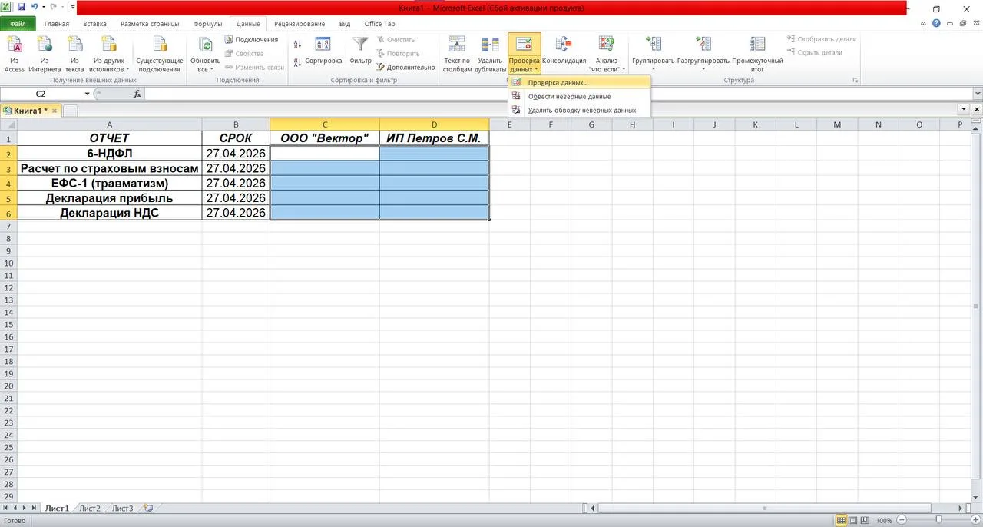Switch to Normal view in status bar
Screen dimensions: 983x527
[x=842, y=520]
